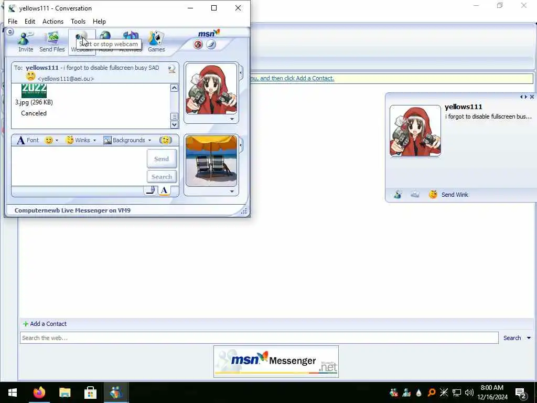
Task: Open the notification center icon
Action: click(x=521, y=393)
